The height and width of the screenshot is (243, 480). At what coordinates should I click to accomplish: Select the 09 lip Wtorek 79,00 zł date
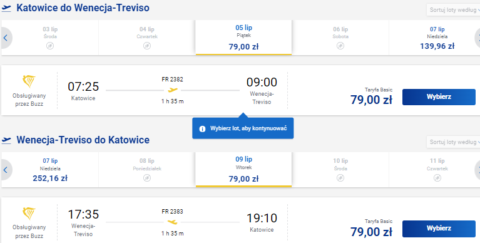coord(243,170)
